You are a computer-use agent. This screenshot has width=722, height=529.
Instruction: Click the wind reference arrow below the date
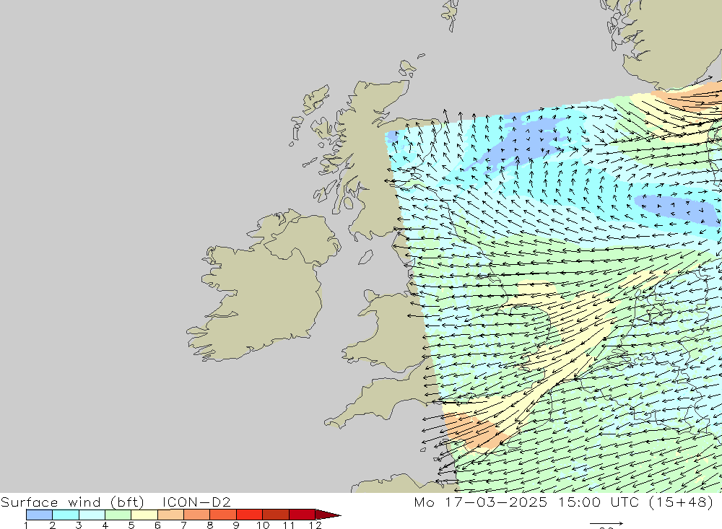point(606,523)
